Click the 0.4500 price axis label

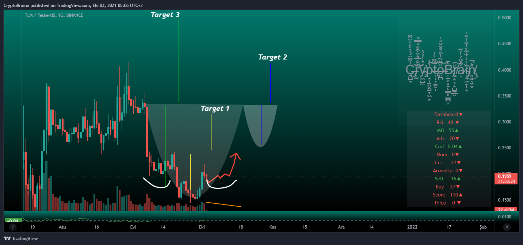tap(504, 44)
